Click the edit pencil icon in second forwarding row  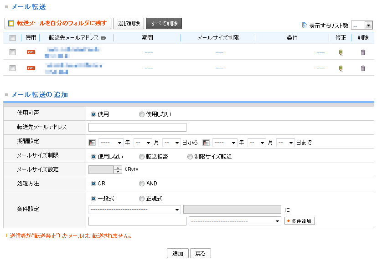click(341, 68)
